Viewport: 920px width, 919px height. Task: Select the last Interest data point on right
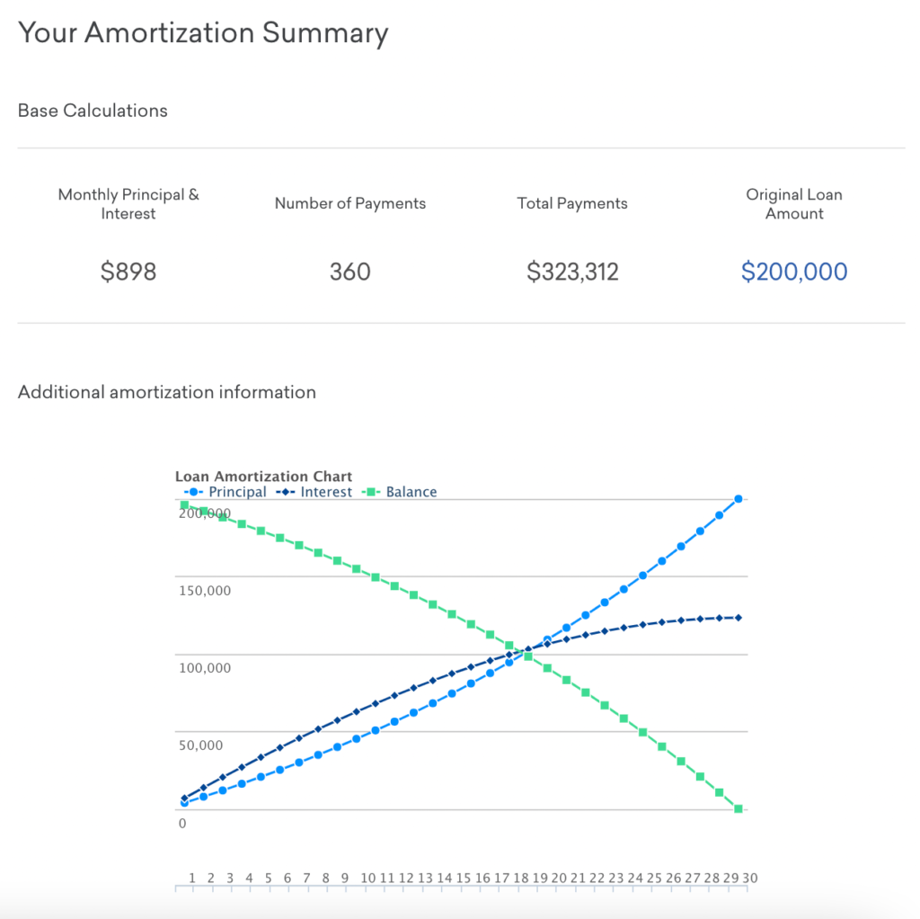739,618
